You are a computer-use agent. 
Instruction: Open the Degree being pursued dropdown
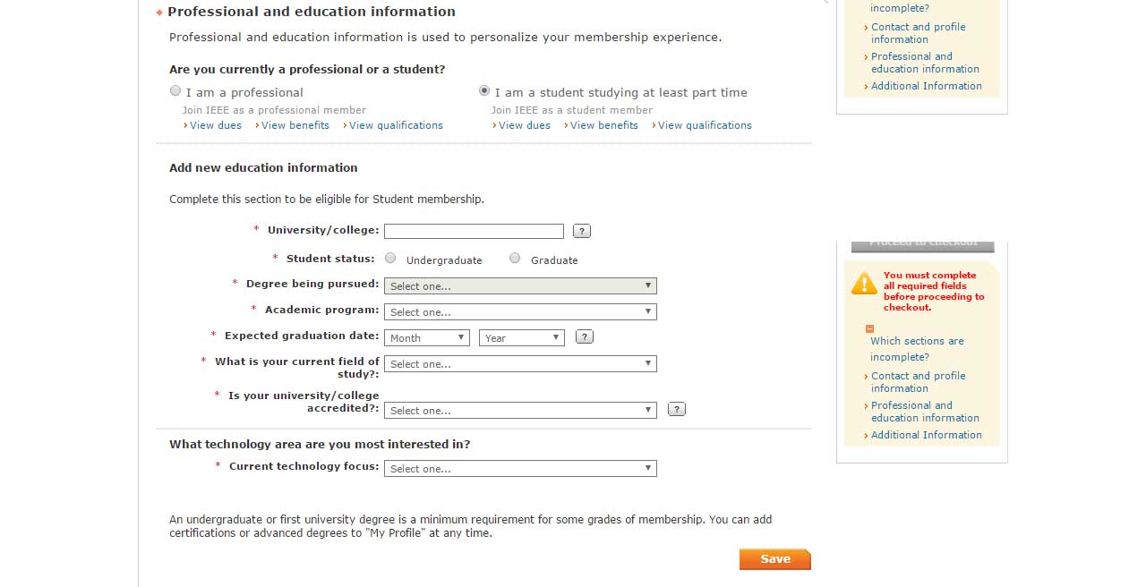tap(520, 286)
